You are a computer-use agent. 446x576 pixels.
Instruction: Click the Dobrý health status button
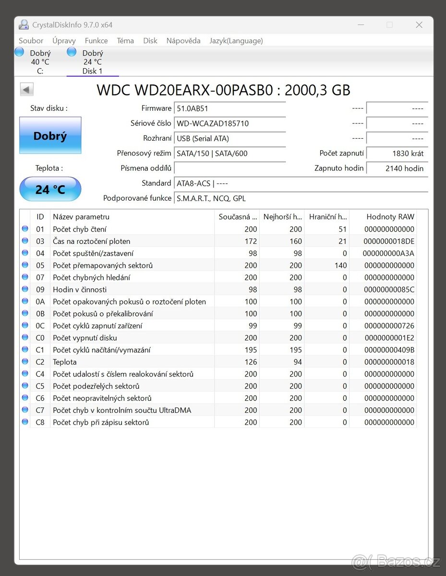coord(50,136)
